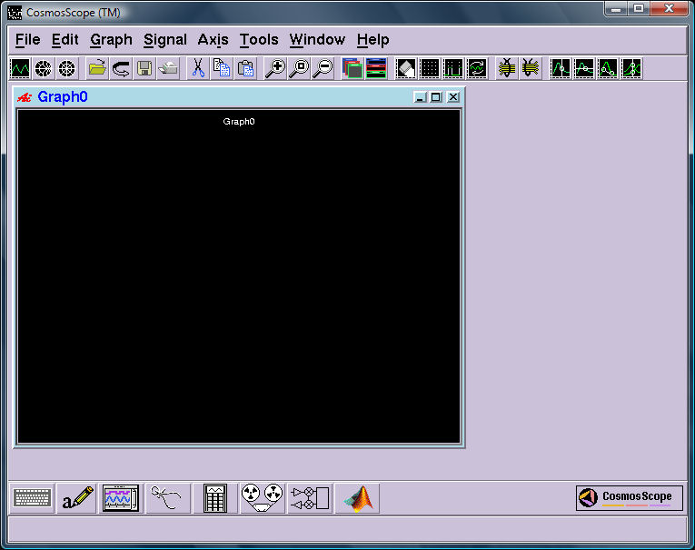Open the Signal menu
Viewport: 695px width, 550px height.
pyautogui.click(x=164, y=40)
